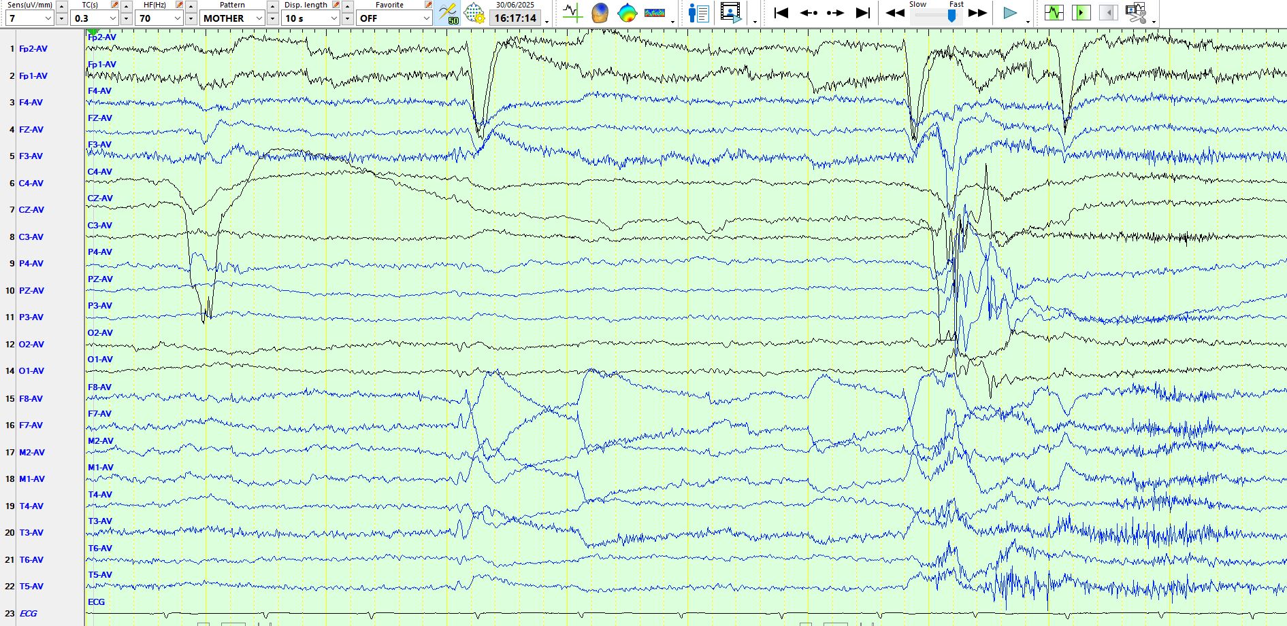Select channel label C3-AV in the list
The width and height of the screenshot is (1287, 626).
31,237
